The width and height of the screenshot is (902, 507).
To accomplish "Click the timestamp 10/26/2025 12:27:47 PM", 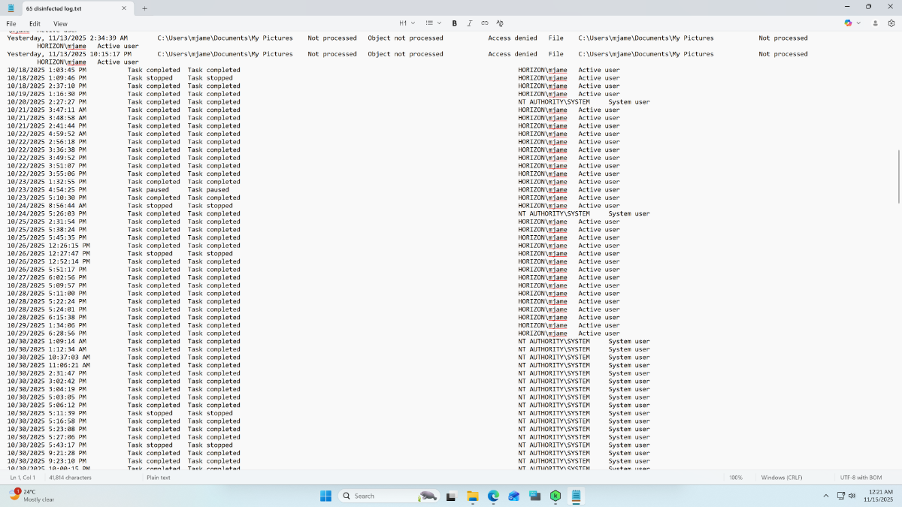I will click(49, 254).
